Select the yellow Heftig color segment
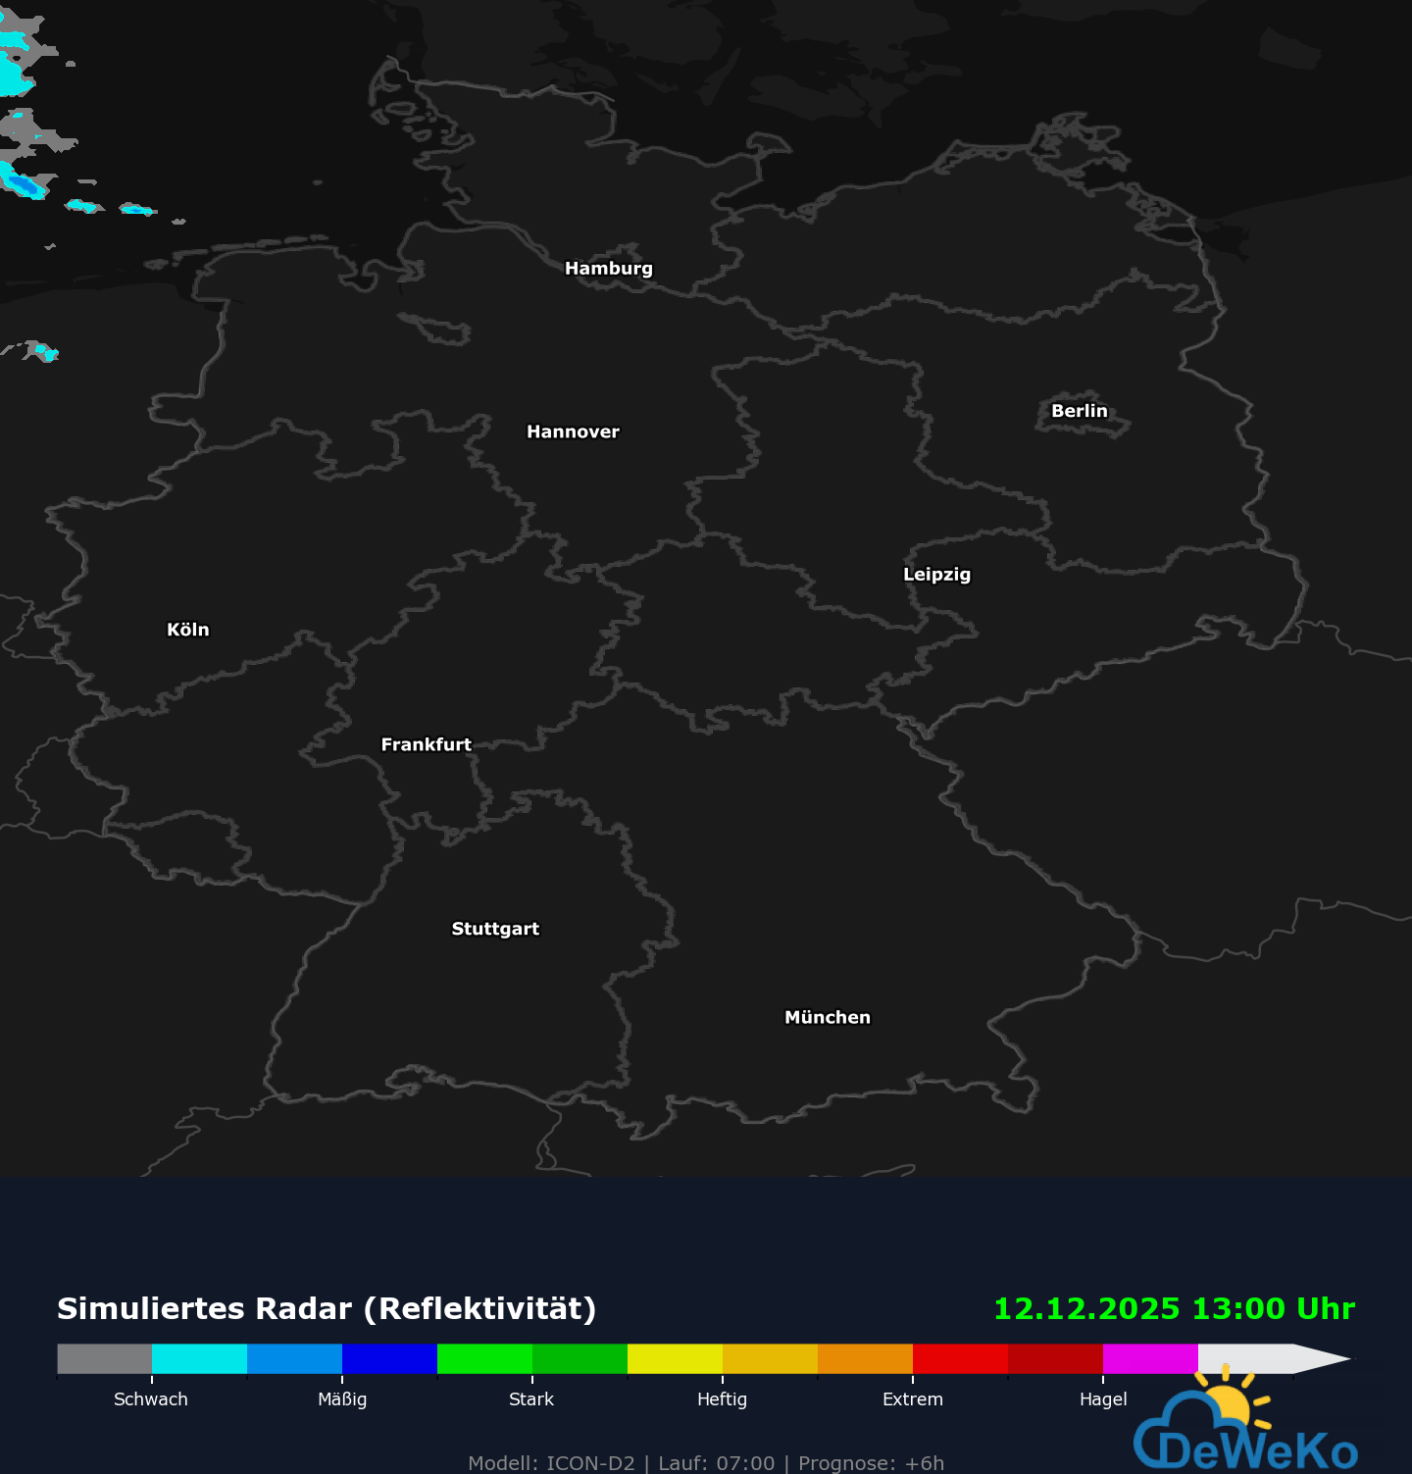This screenshot has height=1474, width=1412. (677, 1361)
